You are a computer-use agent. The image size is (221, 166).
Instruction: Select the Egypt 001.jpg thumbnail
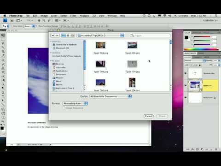click(x=100, y=45)
